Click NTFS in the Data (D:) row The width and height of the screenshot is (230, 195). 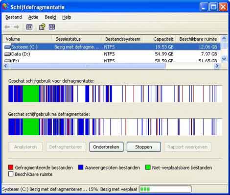pos(109,54)
